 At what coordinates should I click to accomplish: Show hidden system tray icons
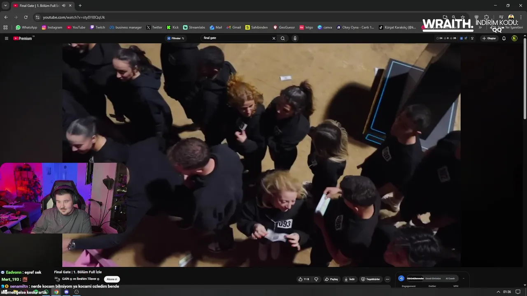pos(498,292)
